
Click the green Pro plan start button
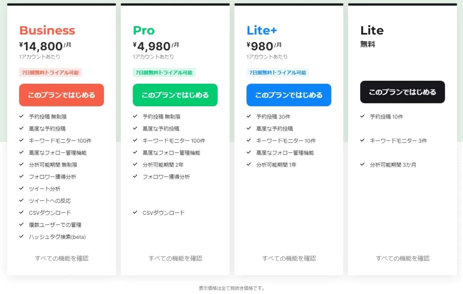(175, 95)
